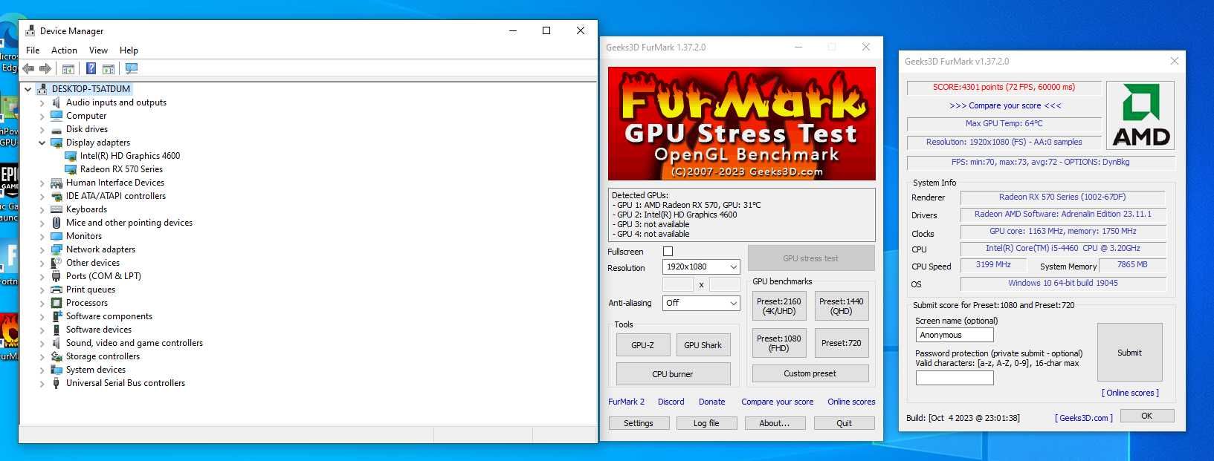Run the Preset:2160 (4K/UHD) benchmark
This screenshot has width=1214, height=461.
point(779,306)
